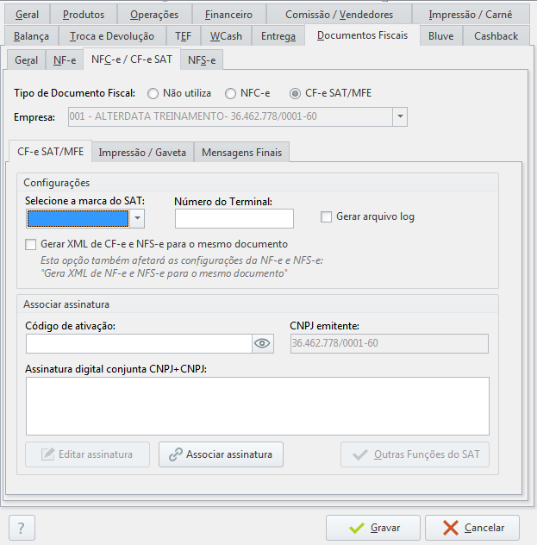Screen dimensions: 537x545
Task: Click into the Código de ativação field
Action: pyautogui.click(x=139, y=344)
